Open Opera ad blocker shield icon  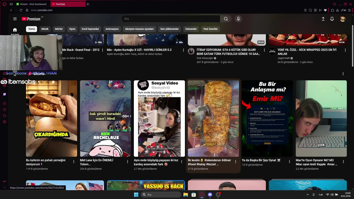click(315, 10)
